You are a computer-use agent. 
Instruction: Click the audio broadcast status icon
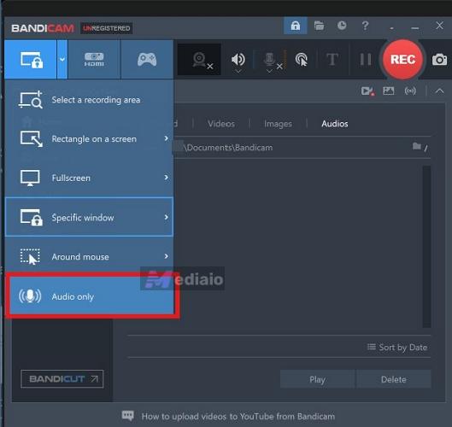coord(410,91)
